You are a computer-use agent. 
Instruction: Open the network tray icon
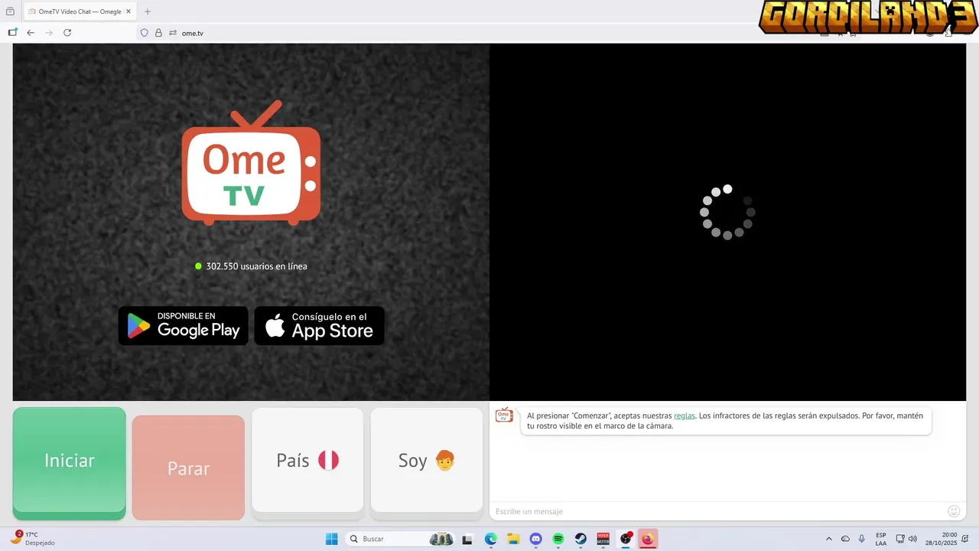click(900, 539)
